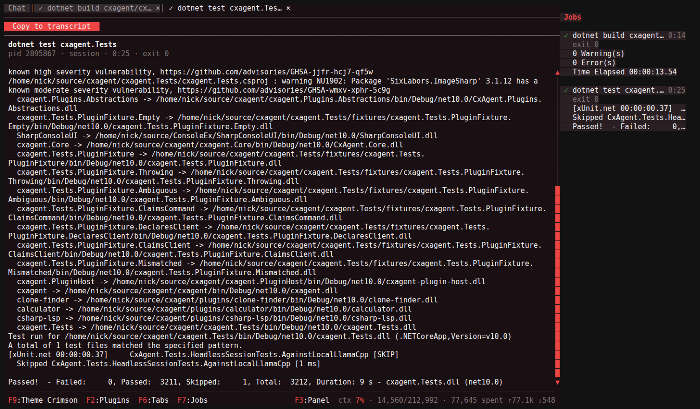This screenshot has height=409, width=700.
Task: Click the 'Test run for' cxagent.Tests.dll line
Action: [260, 337]
